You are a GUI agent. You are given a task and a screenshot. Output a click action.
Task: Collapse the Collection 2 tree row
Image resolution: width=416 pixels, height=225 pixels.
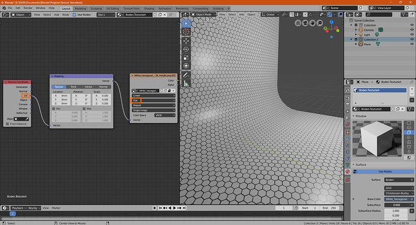click(x=351, y=39)
